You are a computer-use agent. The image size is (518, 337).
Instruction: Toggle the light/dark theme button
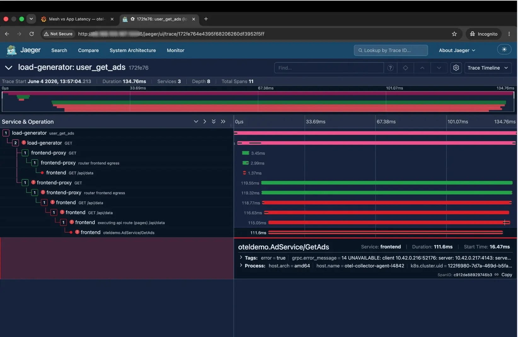click(x=504, y=49)
